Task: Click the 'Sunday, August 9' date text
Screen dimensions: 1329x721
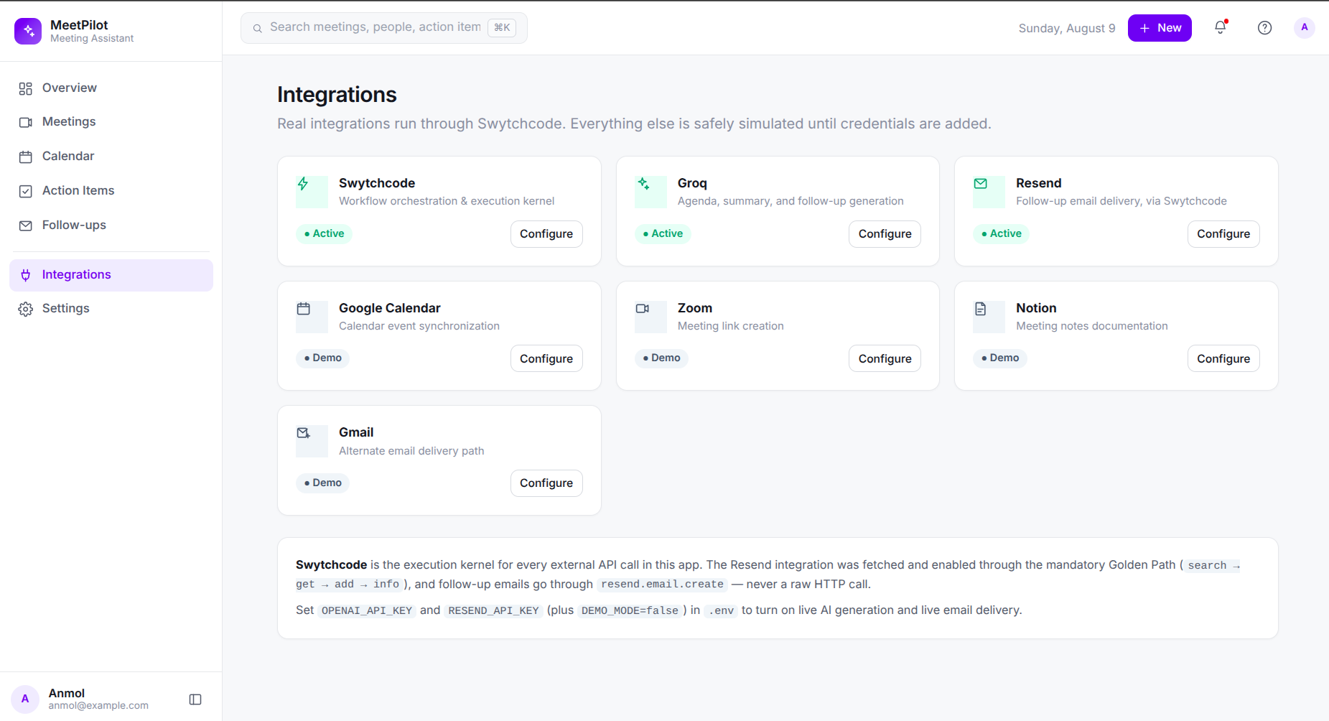Action: coord(1067,28)
